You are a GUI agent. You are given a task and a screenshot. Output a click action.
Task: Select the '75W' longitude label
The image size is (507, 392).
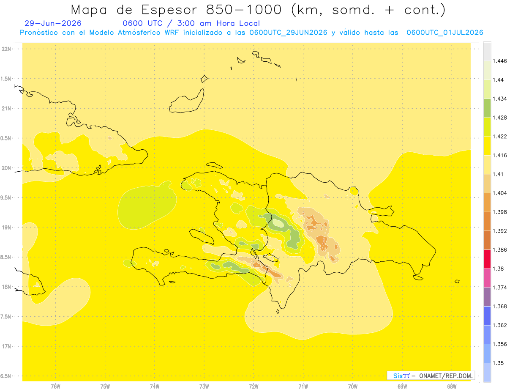pyautogui.click(x=105, y=386)
